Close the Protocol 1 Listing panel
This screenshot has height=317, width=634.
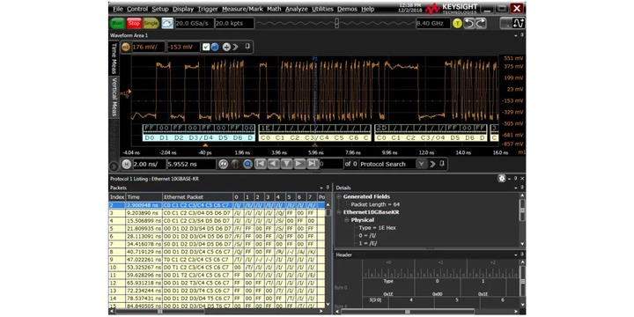click(x=522, y=178)
